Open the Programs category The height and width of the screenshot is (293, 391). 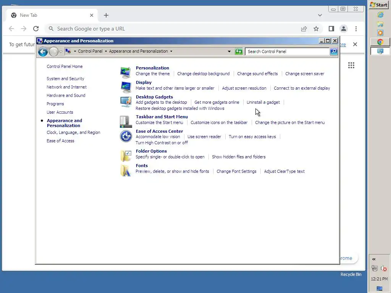[x=55, y=104]
